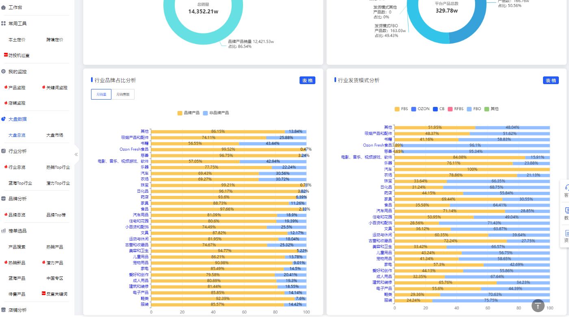Click the document icon on right edge
The width and height of the screenshot is (569, 317).
[567, 233]
